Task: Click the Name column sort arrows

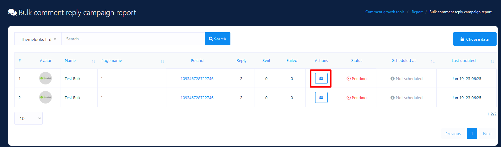Action: [x=94, y=61]
